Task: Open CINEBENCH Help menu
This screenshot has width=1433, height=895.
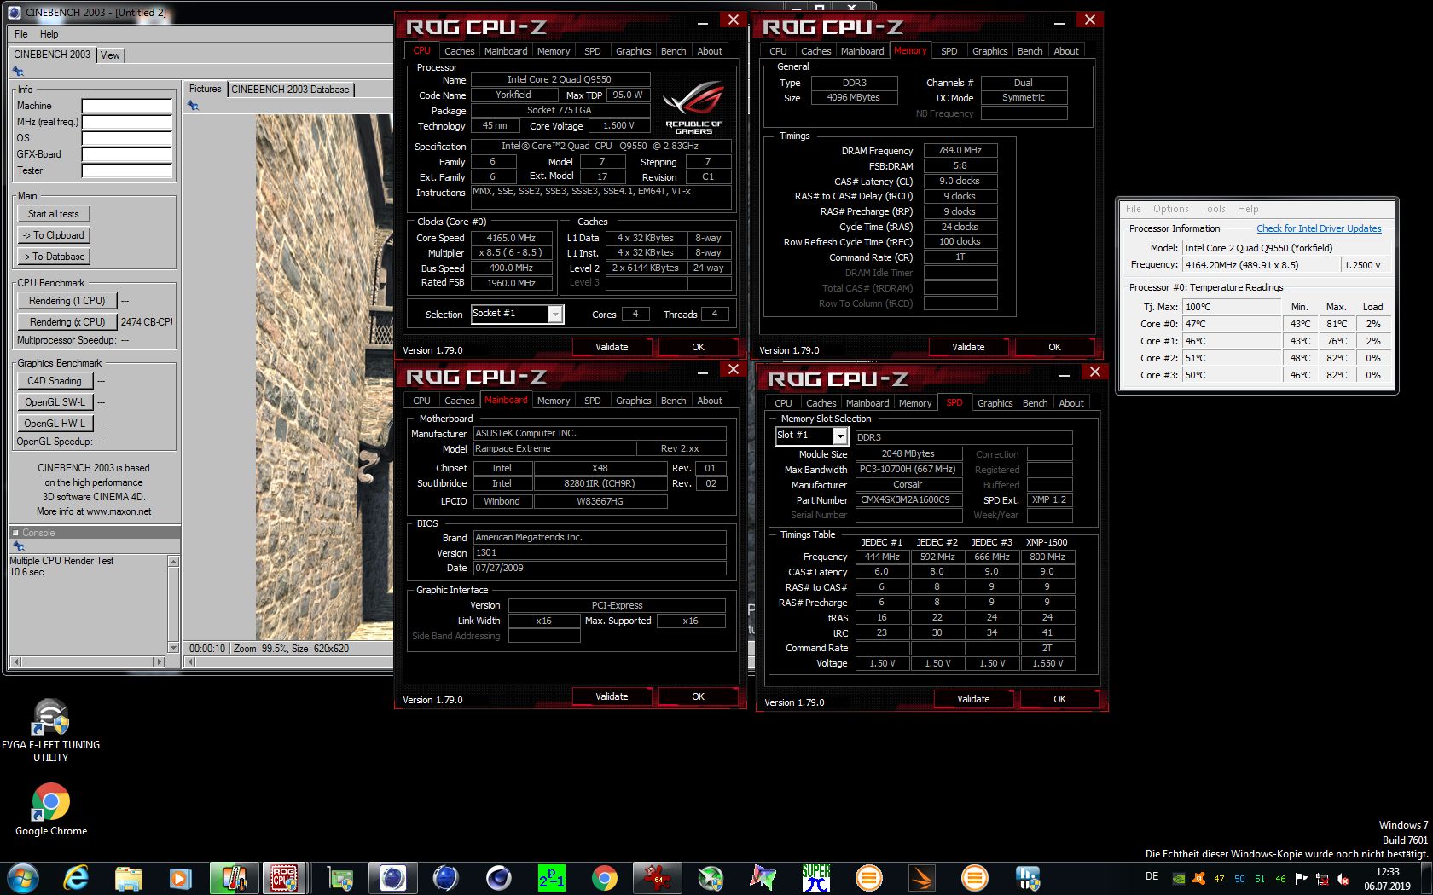Action: point(49,34)
